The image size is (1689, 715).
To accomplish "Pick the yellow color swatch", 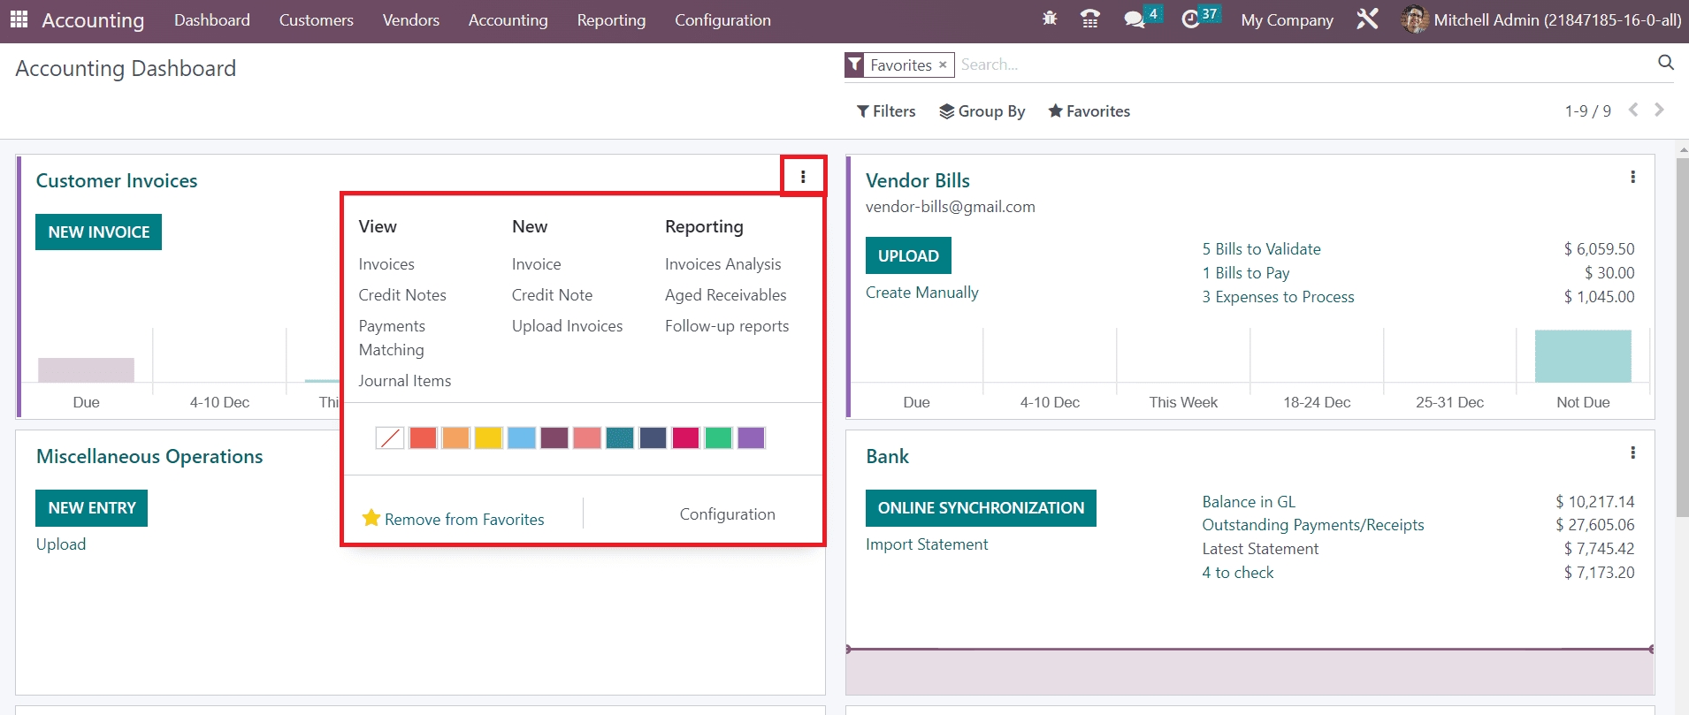I will coord(488,437).
